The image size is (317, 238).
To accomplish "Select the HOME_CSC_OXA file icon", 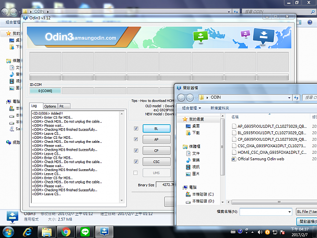I will (x=234, y=152).
